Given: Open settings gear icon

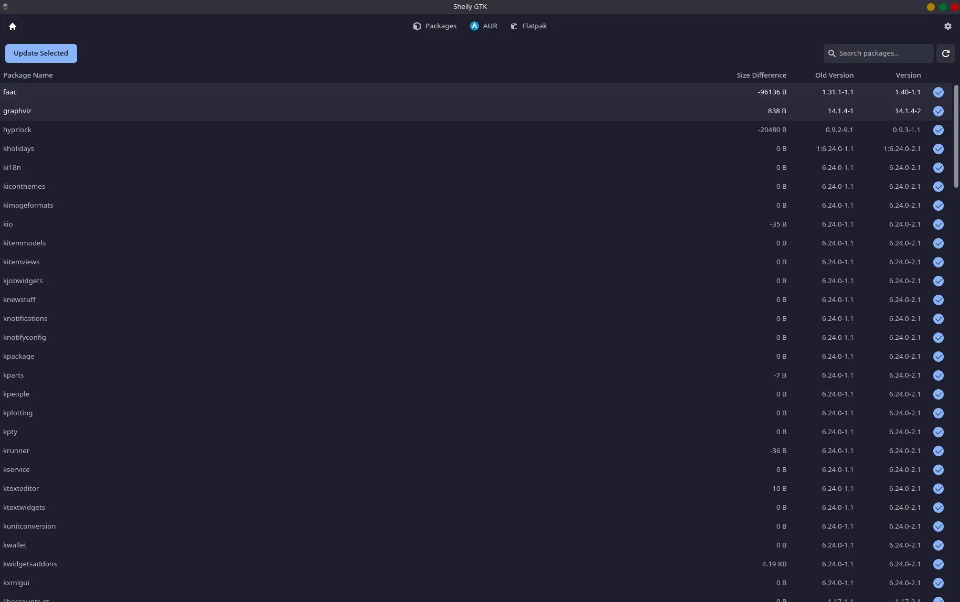Looking at the screenshot, I should click(x=947, y=26).
